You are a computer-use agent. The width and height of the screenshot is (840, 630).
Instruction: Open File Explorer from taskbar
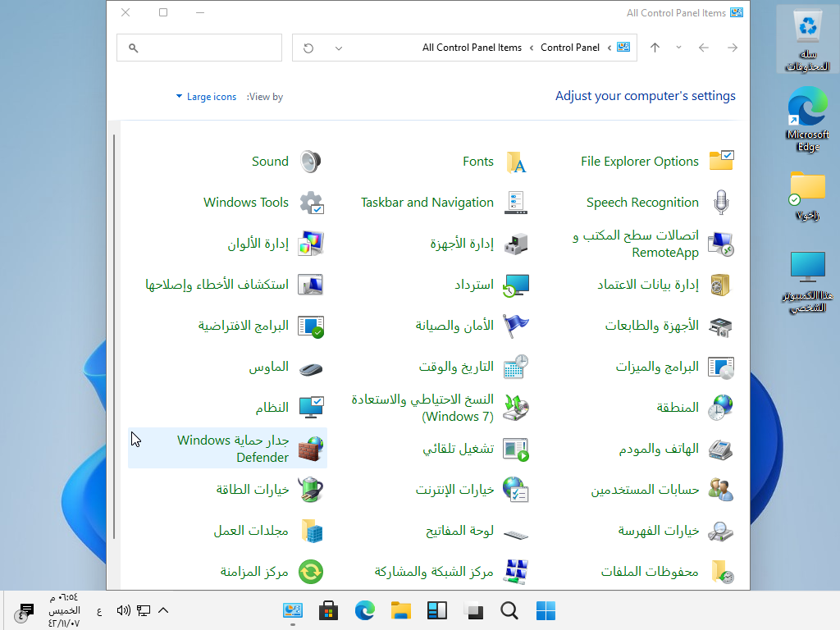(x=400, y=610)
